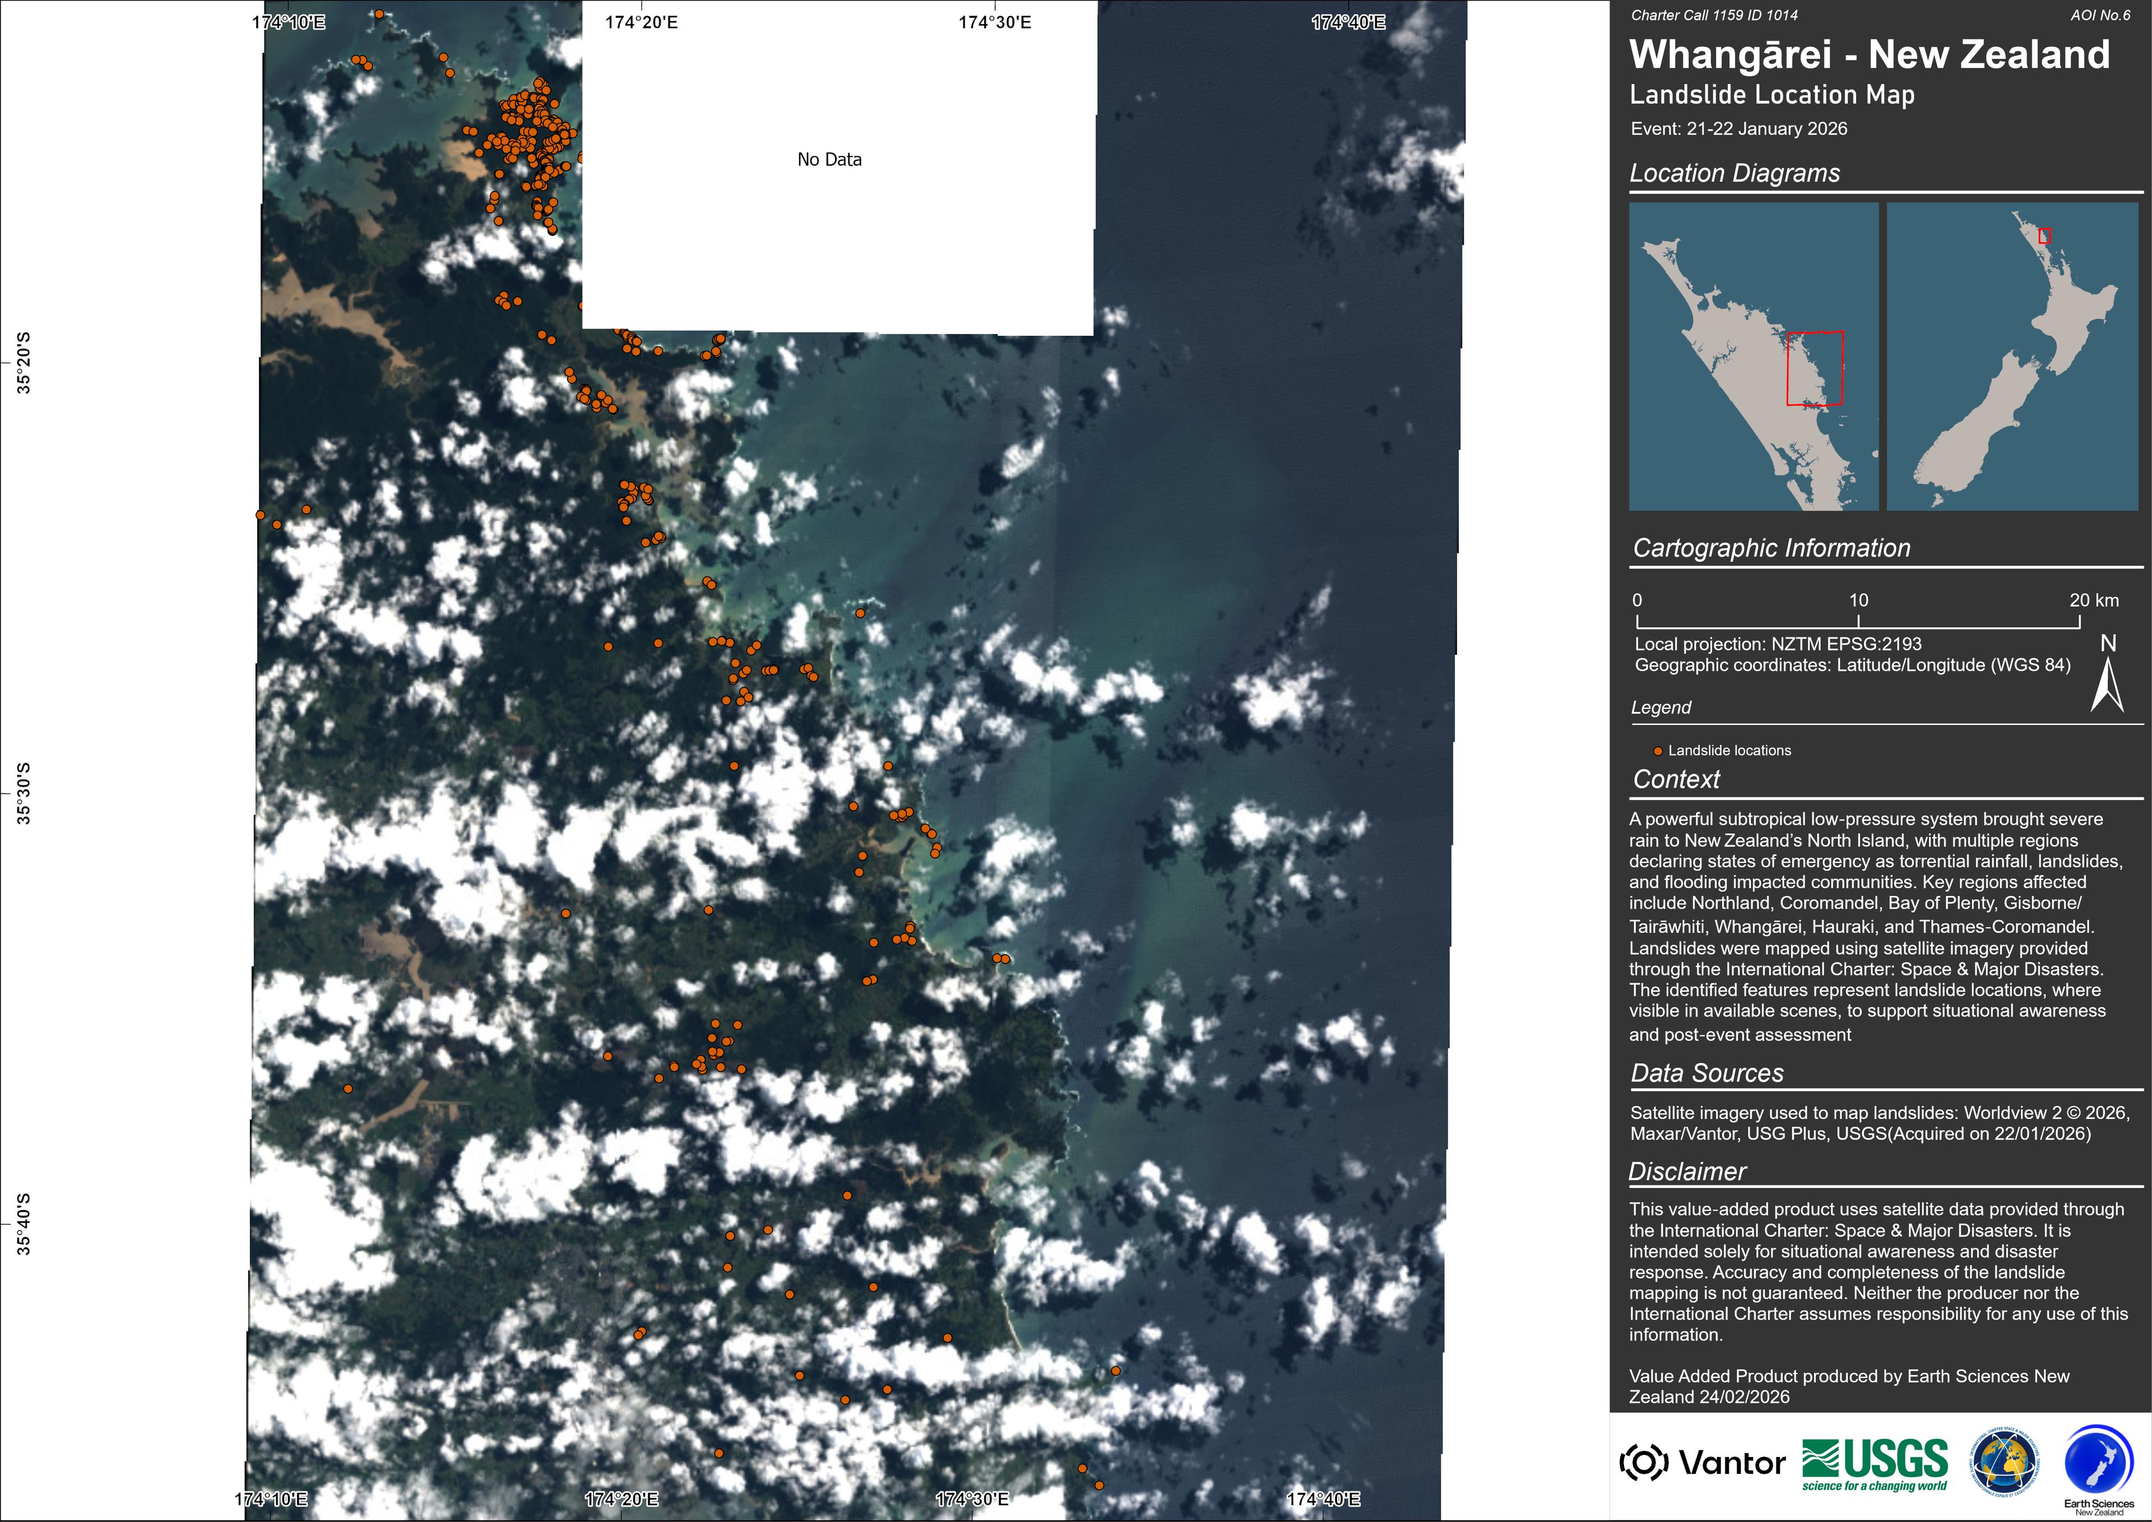Click red rectangle on Northland inset map
Image resolution: width=2152 pixels, height=1522 pixels.
coord(1815,368)
